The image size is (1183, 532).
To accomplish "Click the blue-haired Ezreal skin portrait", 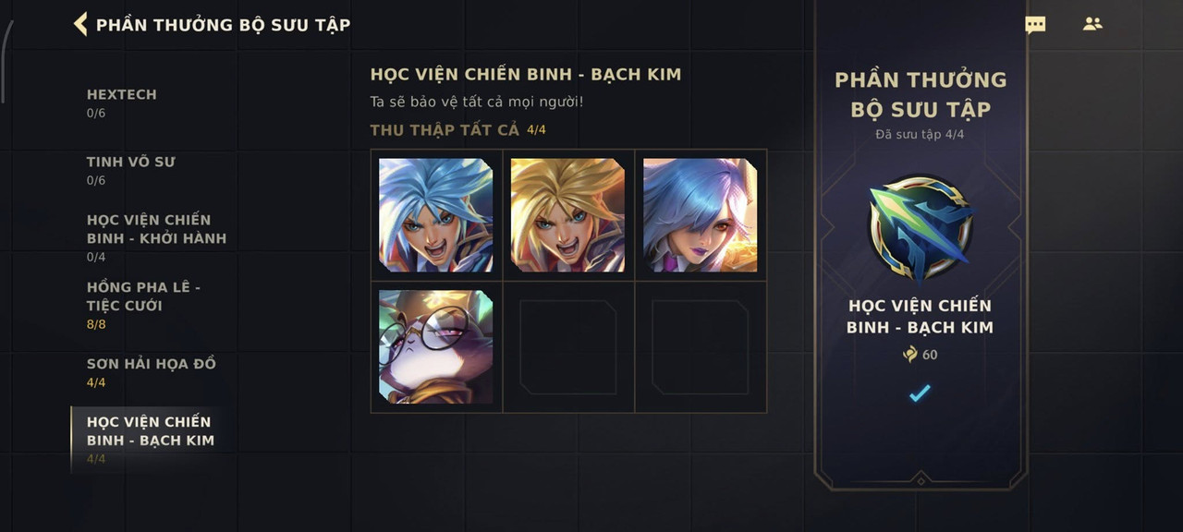I will (x=436, y=215).
